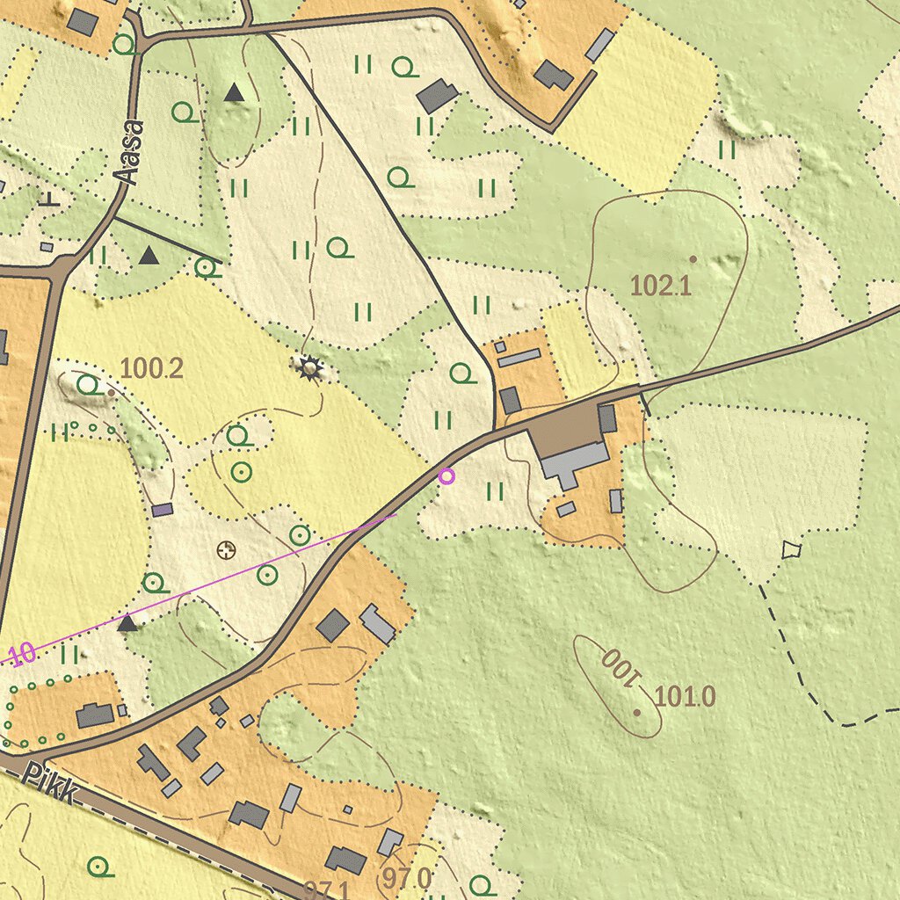Viewport: 900px width, 900px height.
Task: Click the 100 contour line label
Action: [621, 668]
